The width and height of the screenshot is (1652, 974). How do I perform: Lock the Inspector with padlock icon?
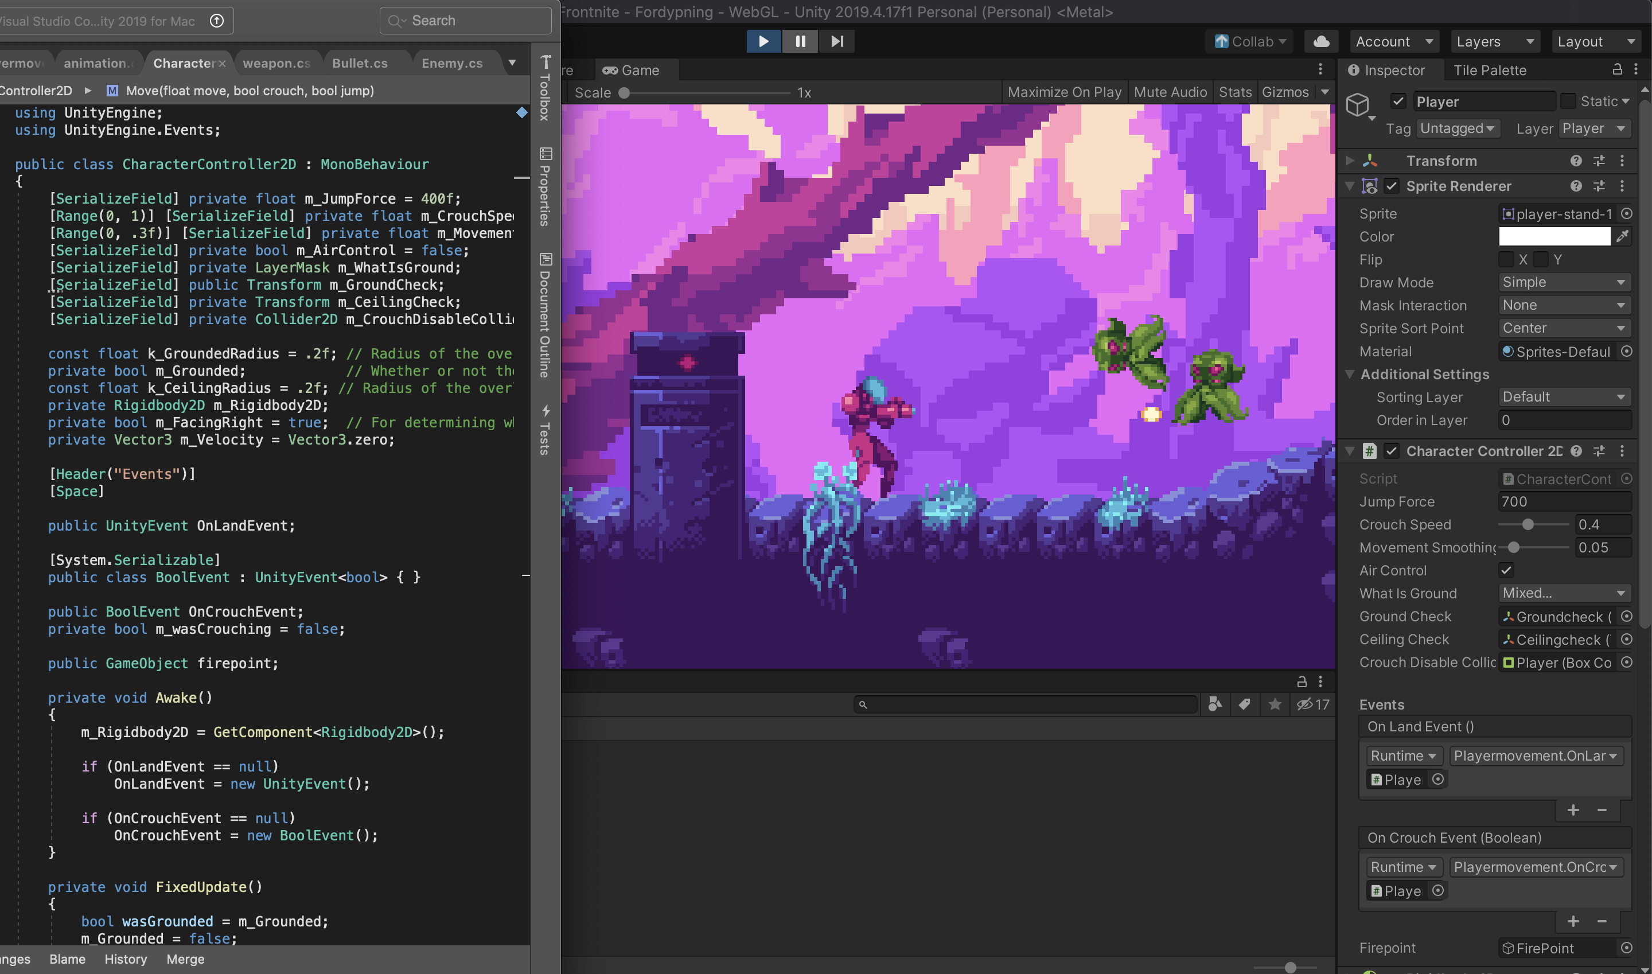[1617, 69]
